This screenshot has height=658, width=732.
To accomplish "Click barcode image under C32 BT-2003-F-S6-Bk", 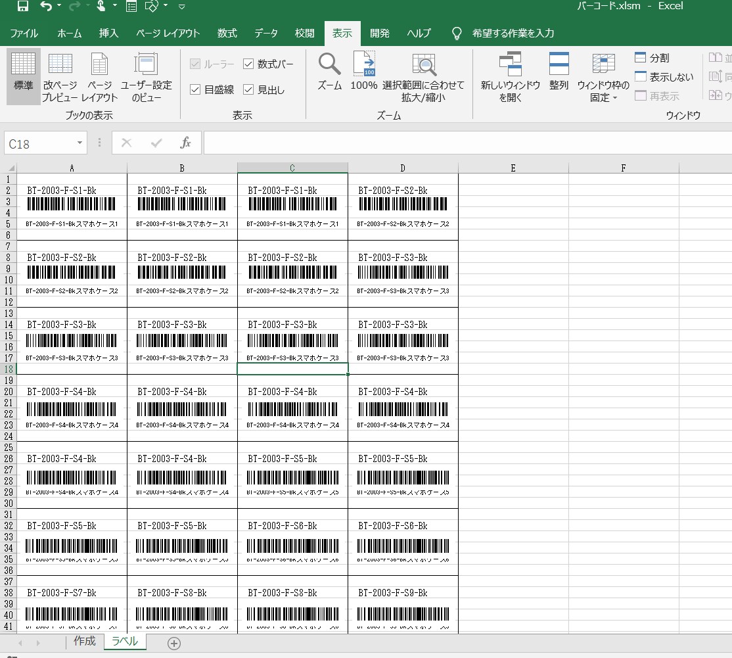I will coord(292,546).
